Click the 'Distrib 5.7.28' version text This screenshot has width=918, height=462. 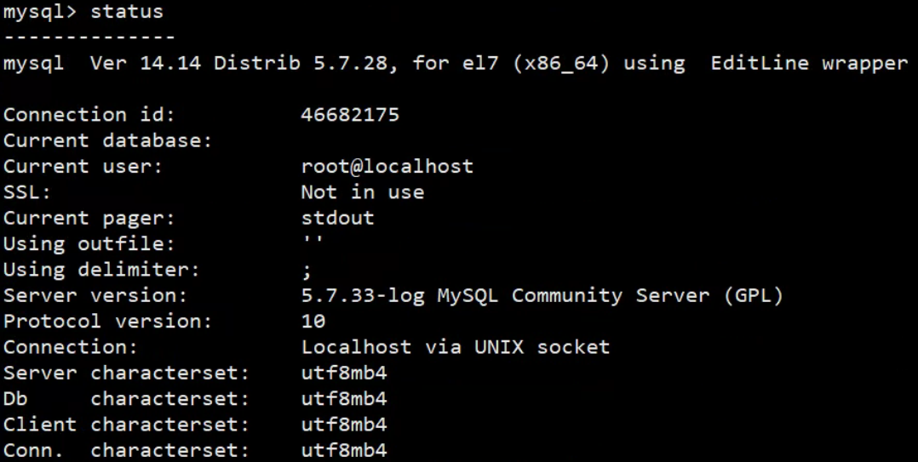(x=301, y=63)
